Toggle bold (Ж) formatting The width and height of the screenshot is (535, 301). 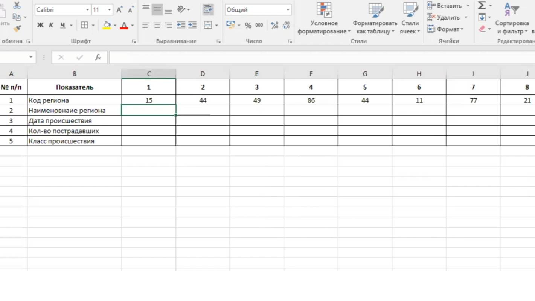point(40,25)
